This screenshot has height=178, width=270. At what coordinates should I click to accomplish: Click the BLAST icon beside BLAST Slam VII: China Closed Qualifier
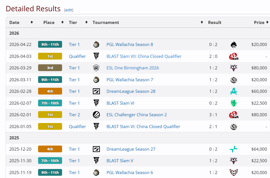96,56
